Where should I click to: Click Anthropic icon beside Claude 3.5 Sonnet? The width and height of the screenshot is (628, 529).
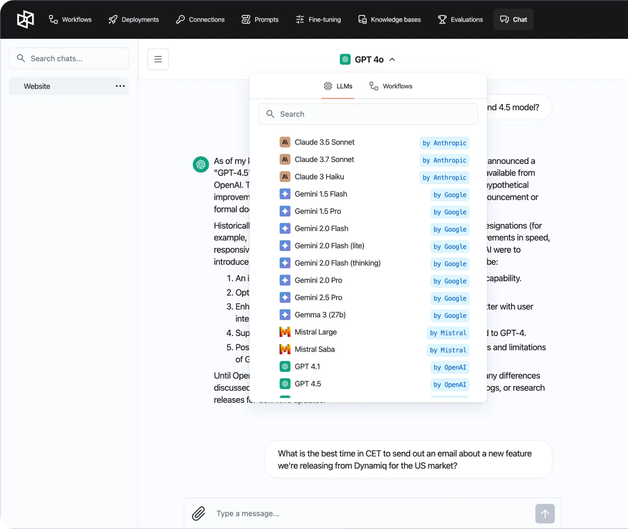pos(285,142)
